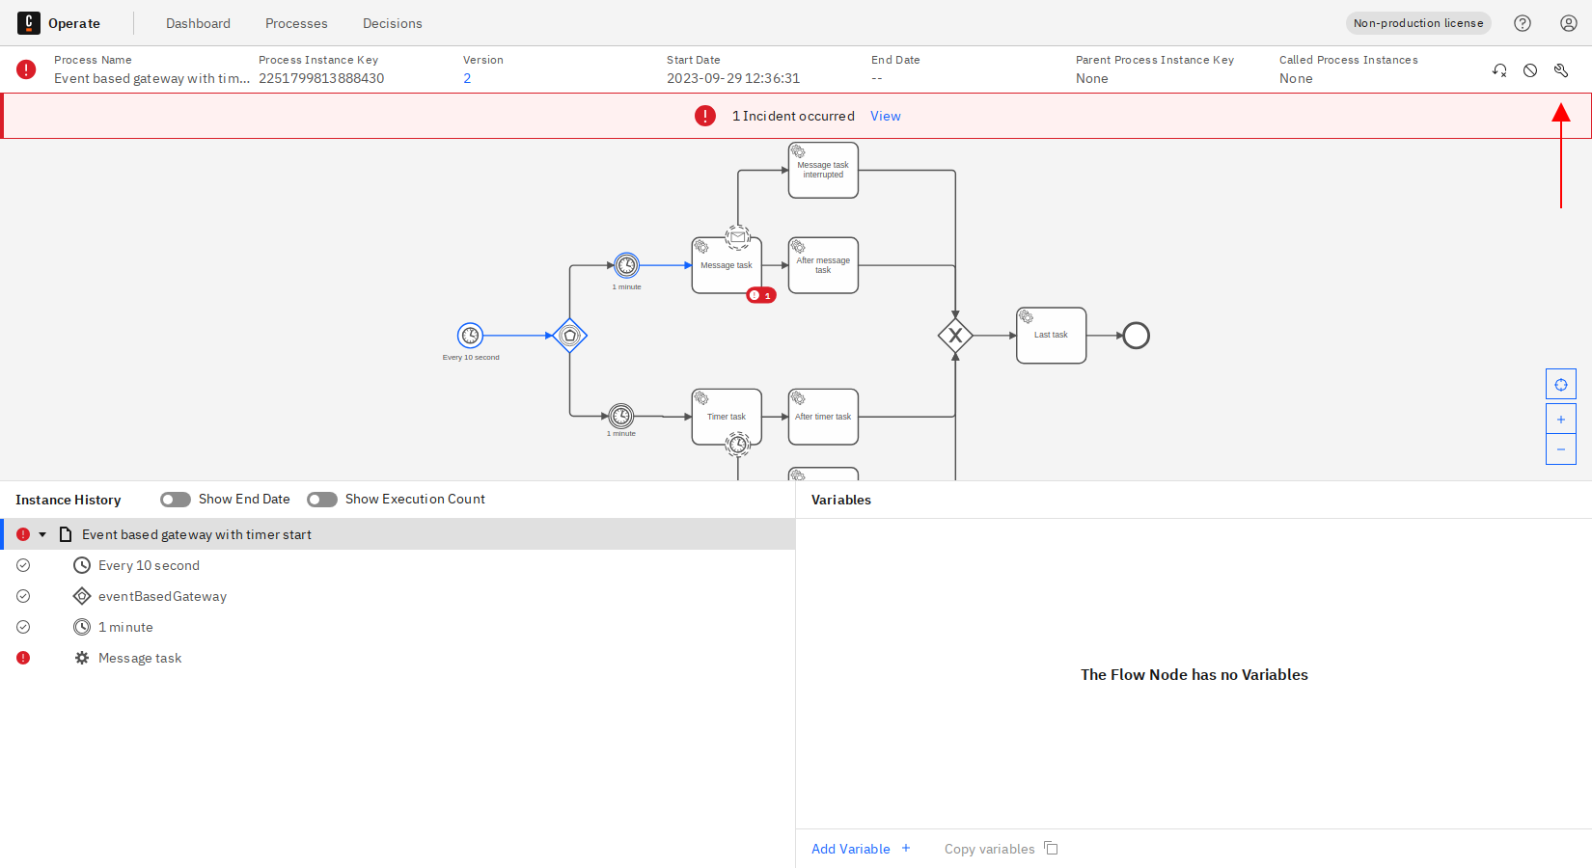Click the red incident badge on Message task
The height and width of the screenshot is (868, 1592).
point(760,295)
